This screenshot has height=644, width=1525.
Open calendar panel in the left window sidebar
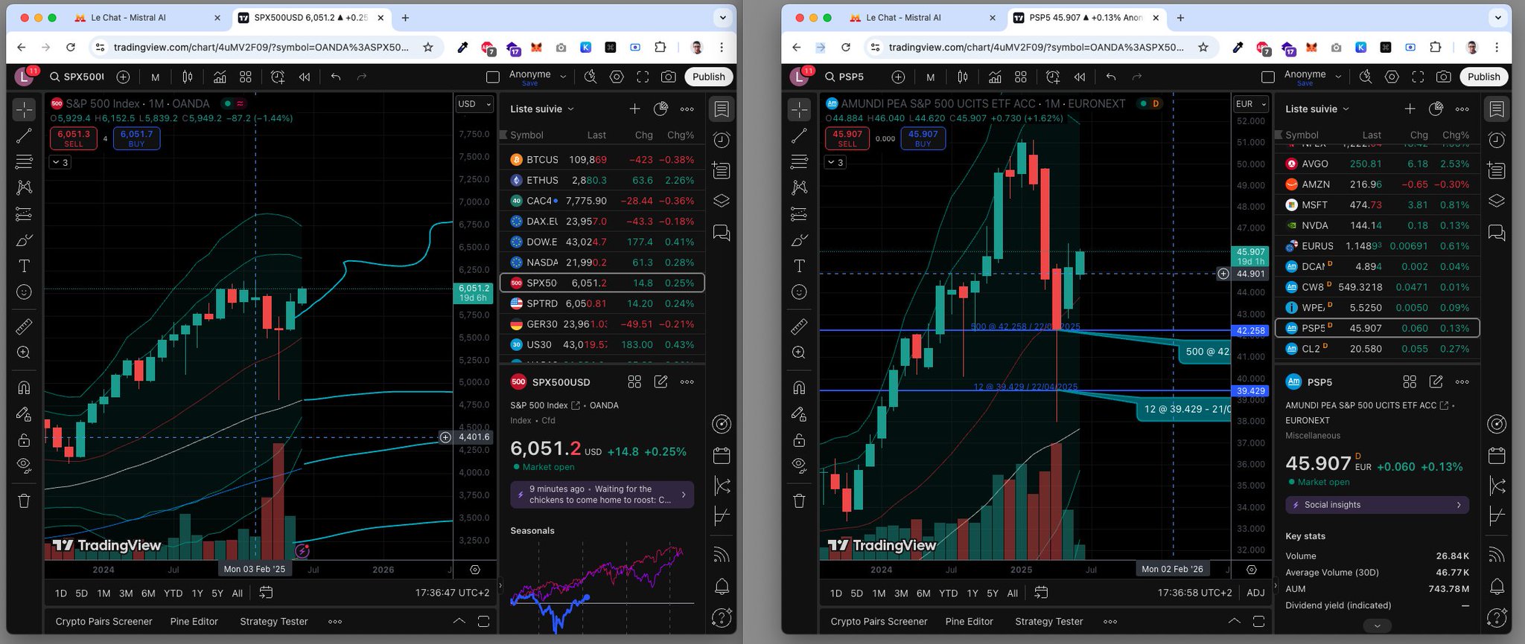[x=721, y=455]
